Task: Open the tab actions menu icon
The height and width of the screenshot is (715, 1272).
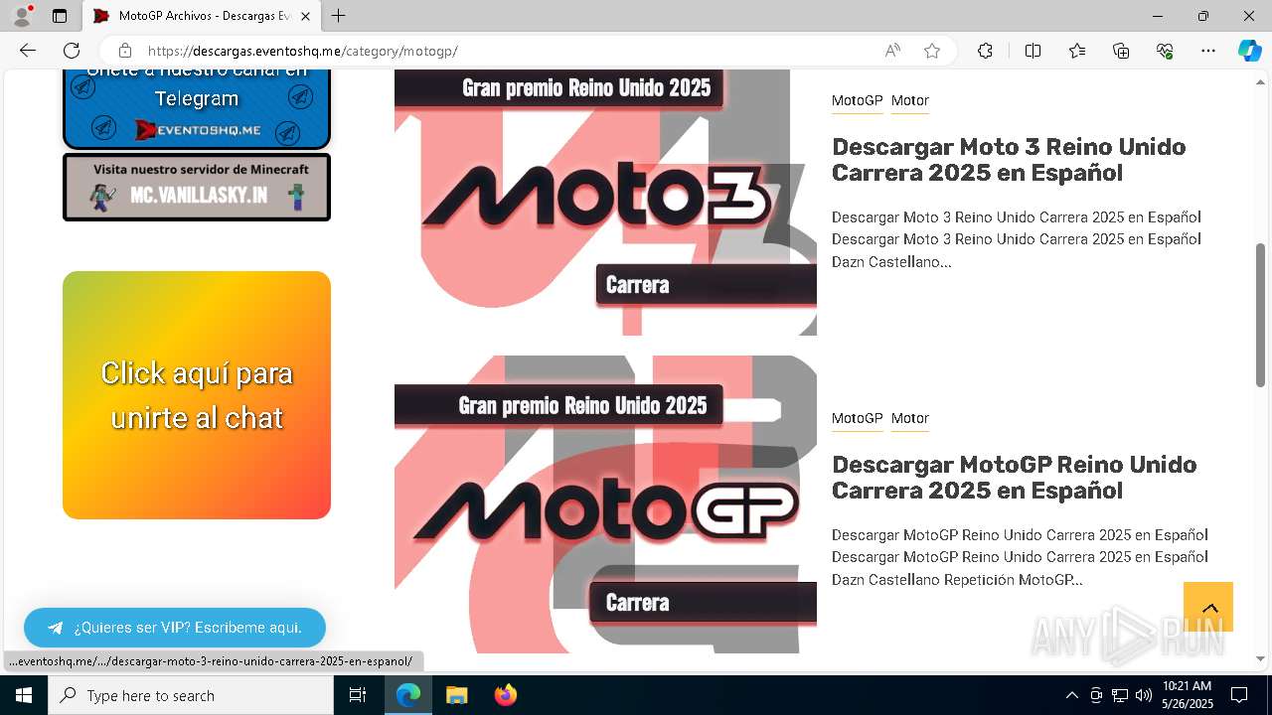Action: point(60,16)
